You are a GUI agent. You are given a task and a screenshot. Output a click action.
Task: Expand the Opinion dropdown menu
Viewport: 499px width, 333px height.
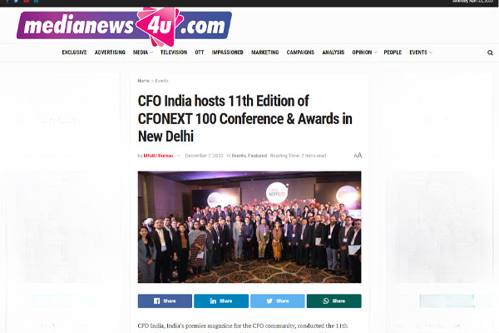point(364,52)
